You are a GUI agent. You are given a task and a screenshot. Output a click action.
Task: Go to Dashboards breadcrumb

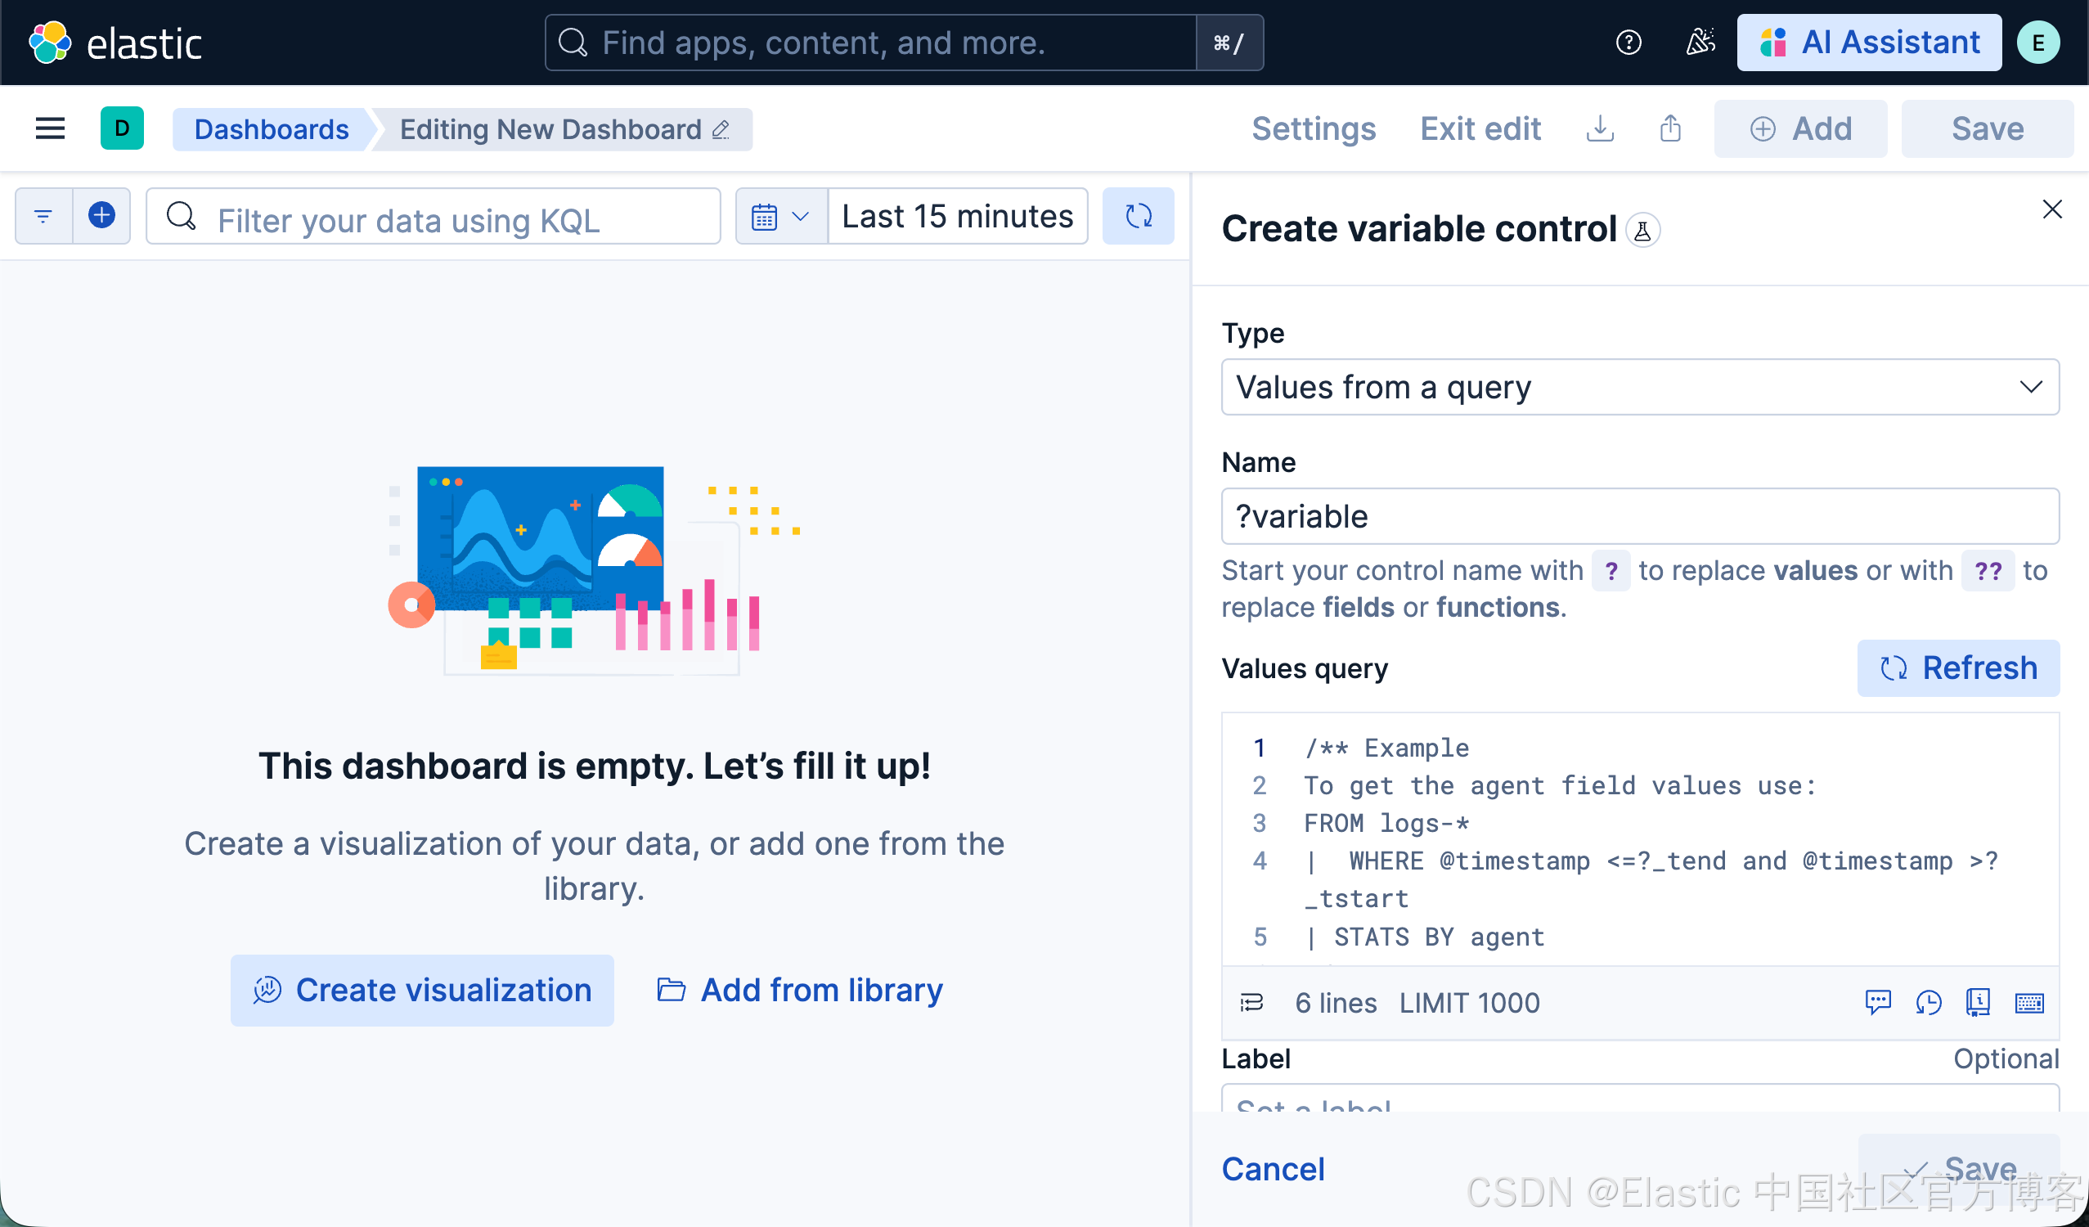click(x=271, y=129)
